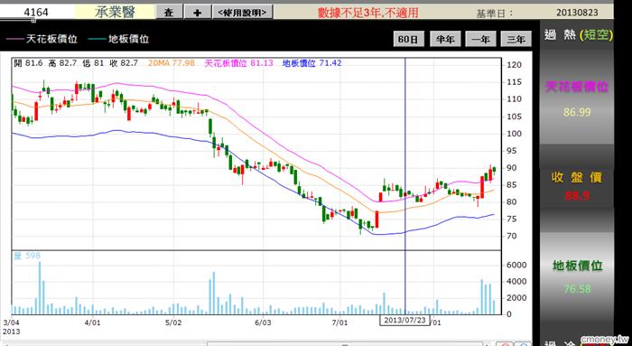Screen dimensions: 632x346
Task: Click the date marker 2013/07/23
Action: pyautogui.click(x=404, y=320)
